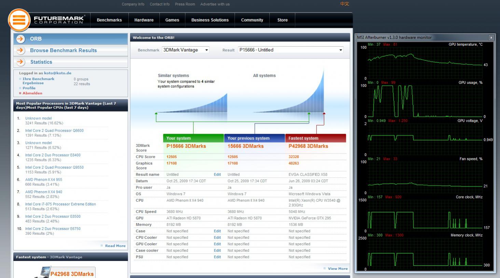Open the Games menu
Screen dimensions: 500x278
pos(172,20)
